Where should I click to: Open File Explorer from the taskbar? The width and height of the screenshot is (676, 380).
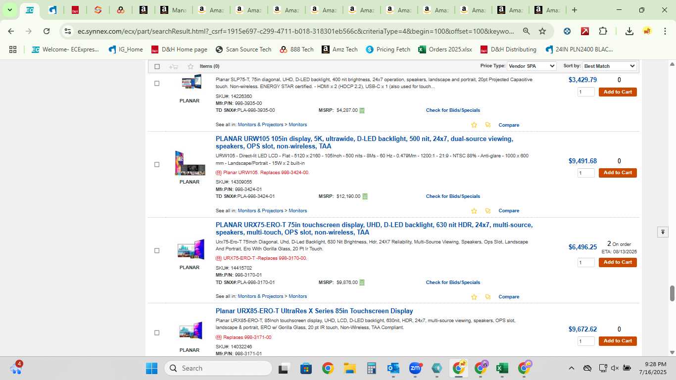tap(350, 368)
